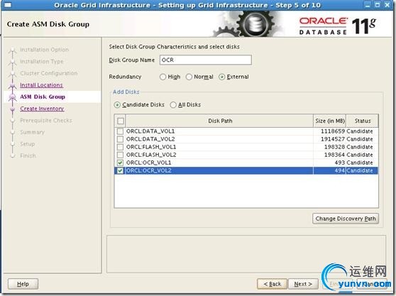The height and width of the screenshot is (296, 396).
Task: Click the 198328 size value
Action: 334,147
